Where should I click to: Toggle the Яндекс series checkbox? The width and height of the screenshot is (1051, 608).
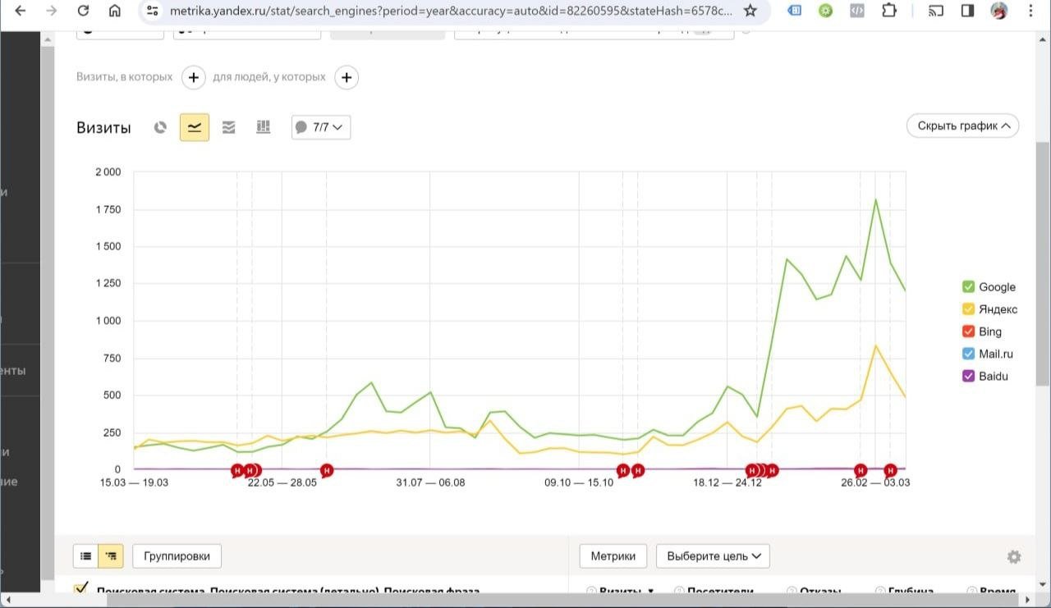[969, 309]
